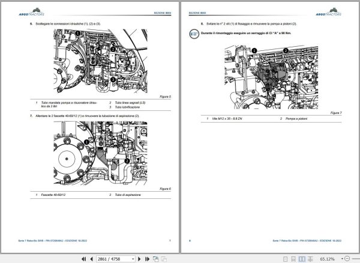Image resolution: width=360 pixels, height=263 pixels.
Task: Click the previous view icon
Action: pos(155,259)
